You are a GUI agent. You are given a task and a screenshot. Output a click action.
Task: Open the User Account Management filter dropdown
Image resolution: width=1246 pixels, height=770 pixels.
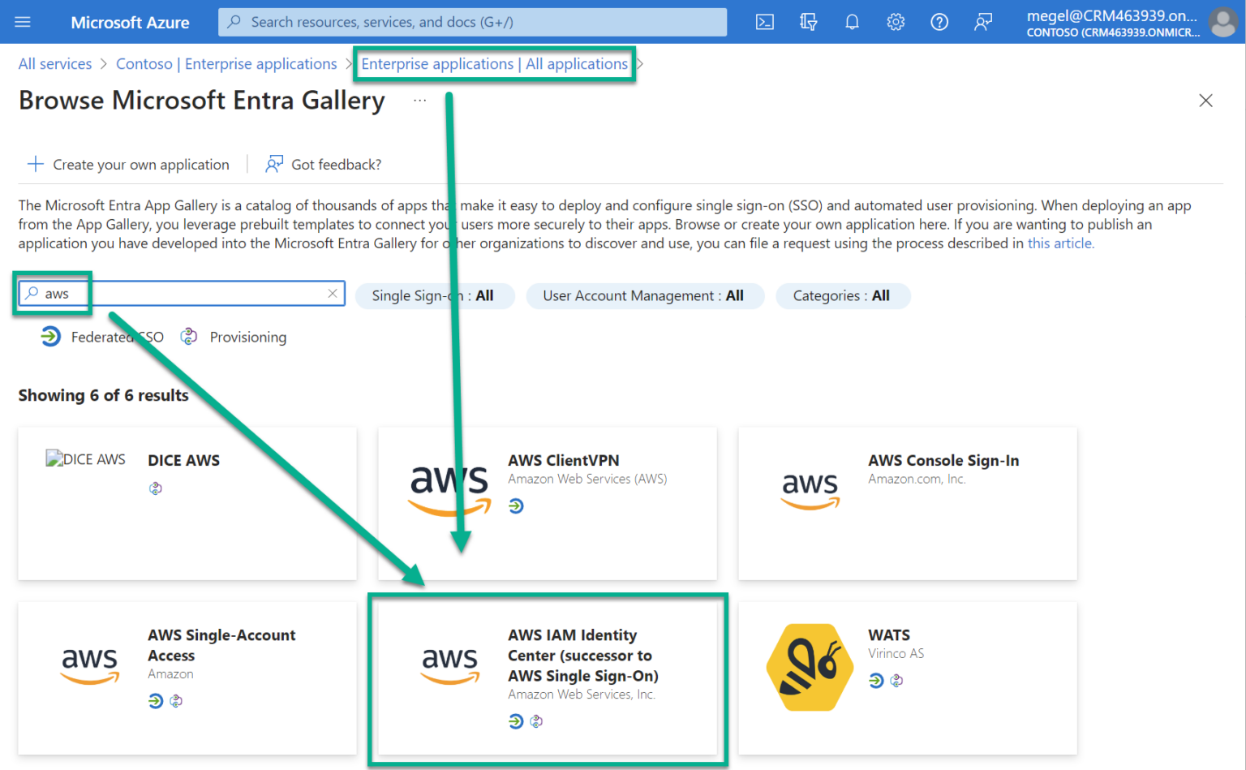(x=645, y=295)
